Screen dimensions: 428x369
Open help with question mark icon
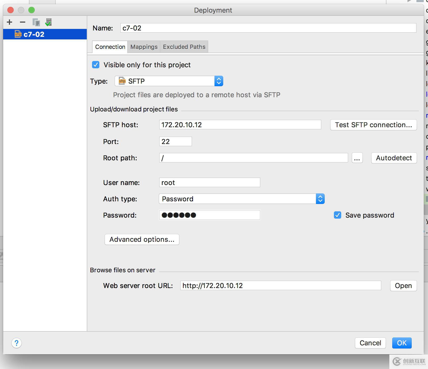click(17, 343)
